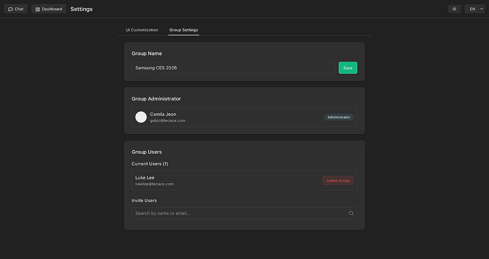The height and width of the screenshot is (259, 489).
Task: Open the EN language dropdown
Action: [x=474, y=9]
